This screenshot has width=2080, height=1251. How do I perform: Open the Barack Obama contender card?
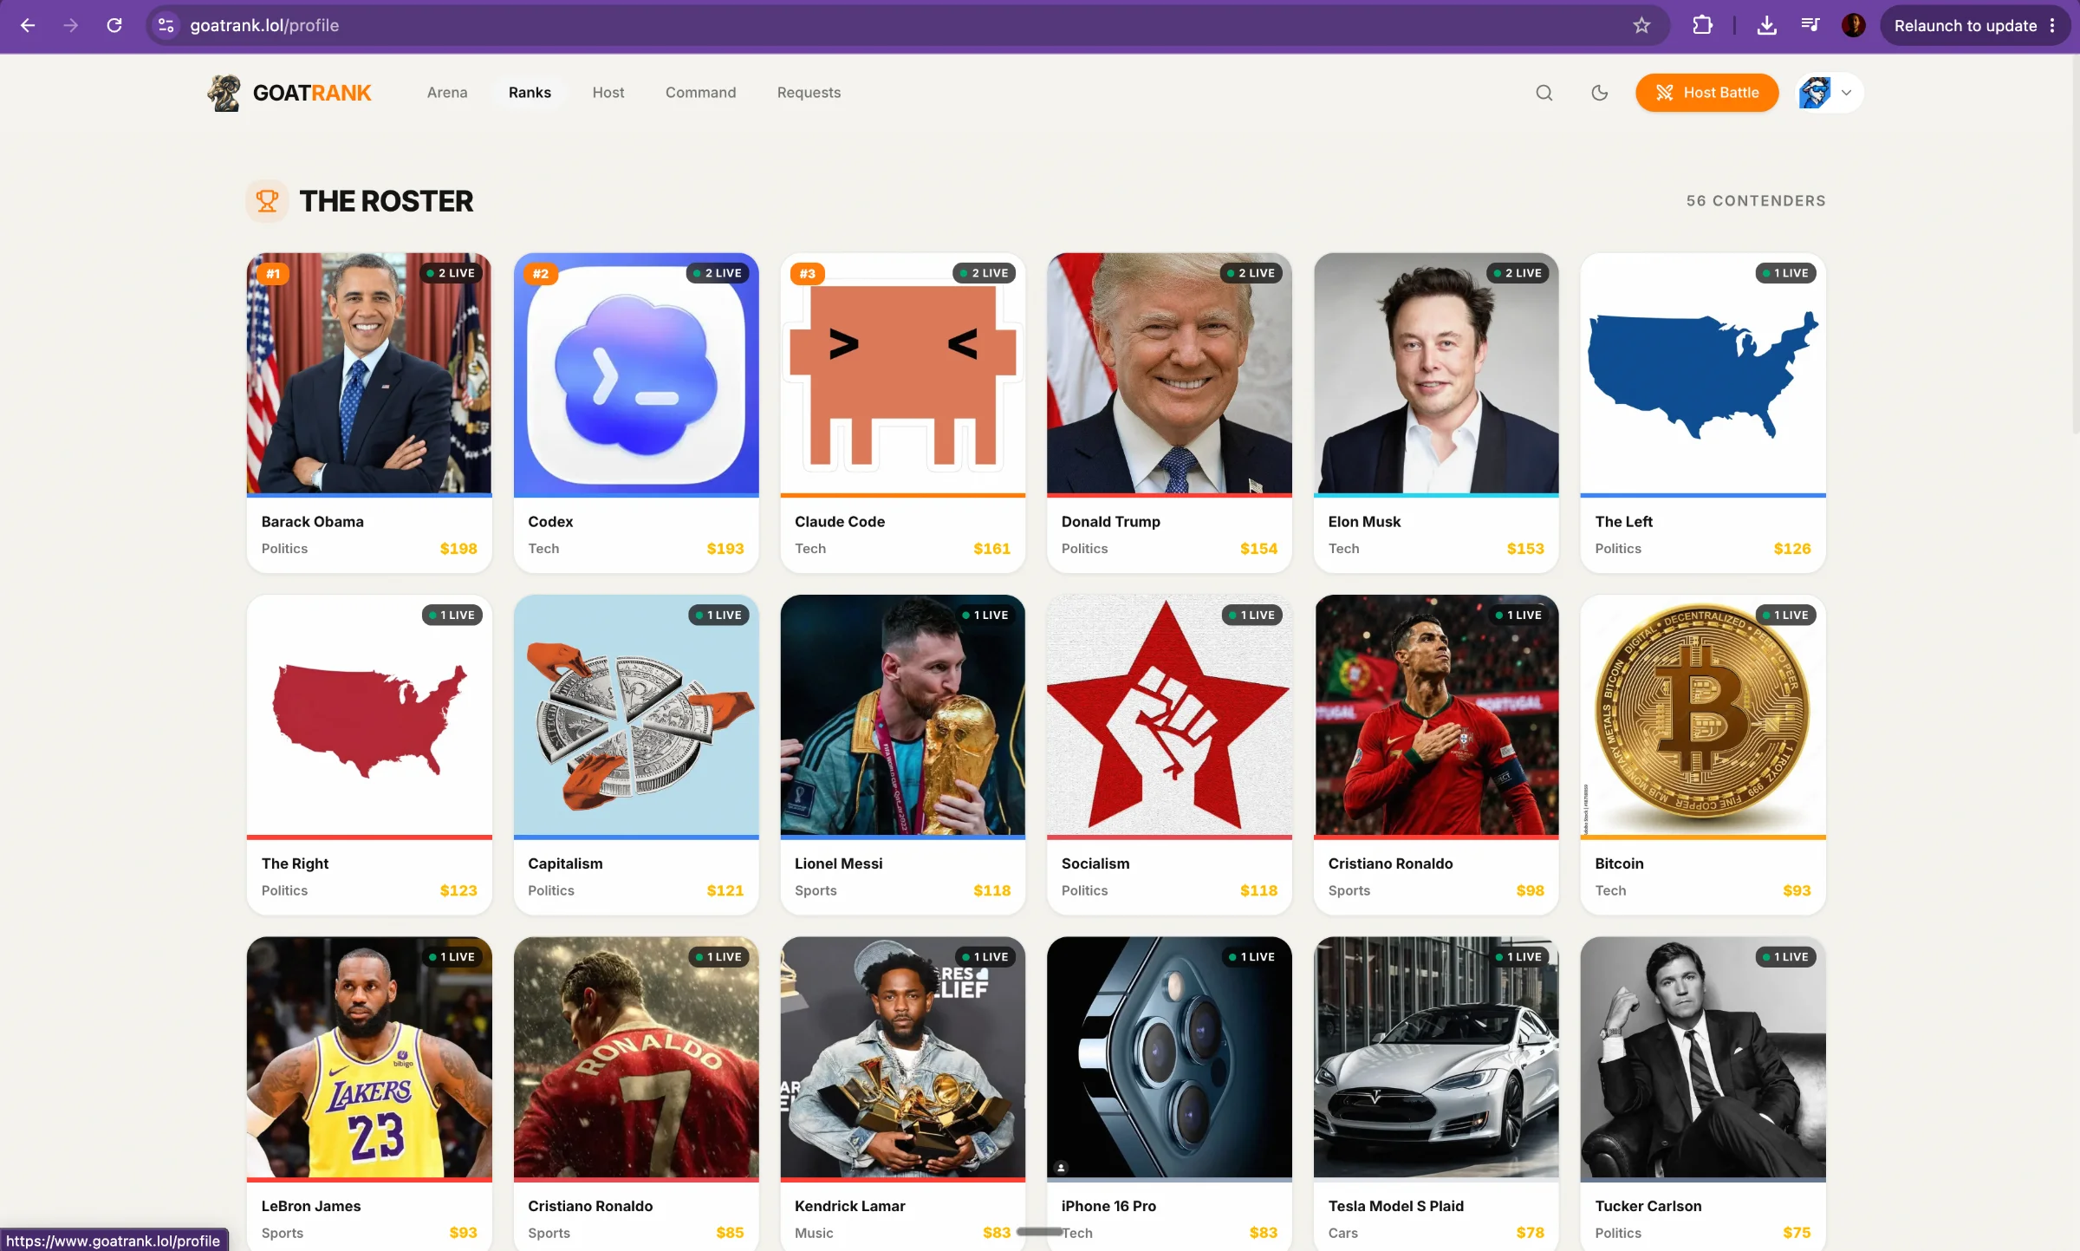click(x=369, y=413)
